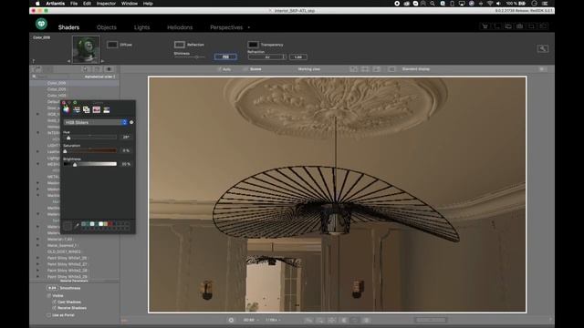The width and height of the screenshot is (584, 328).
Task: Select the pencils picker mode
Action: click(x=107, y=109)
